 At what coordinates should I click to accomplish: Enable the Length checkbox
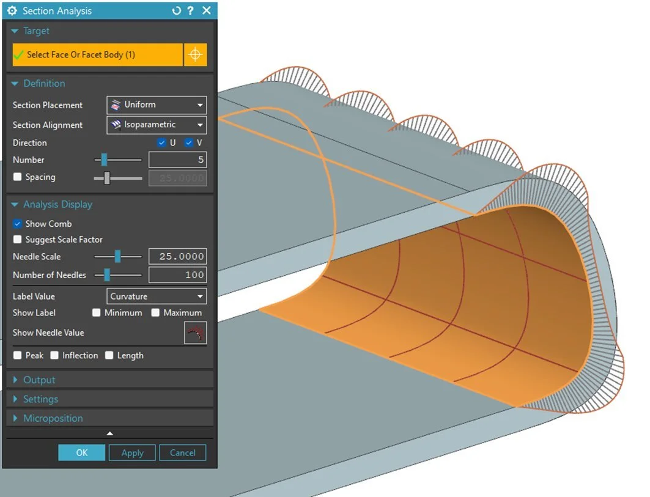pos(109,355)
